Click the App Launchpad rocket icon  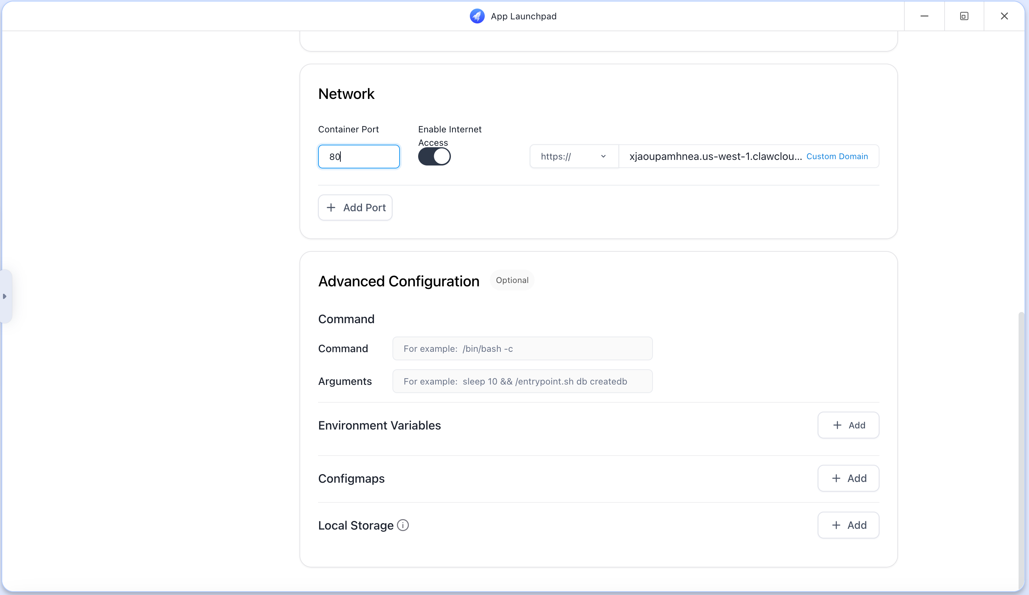pyautogui.click(x=477, y=16)
